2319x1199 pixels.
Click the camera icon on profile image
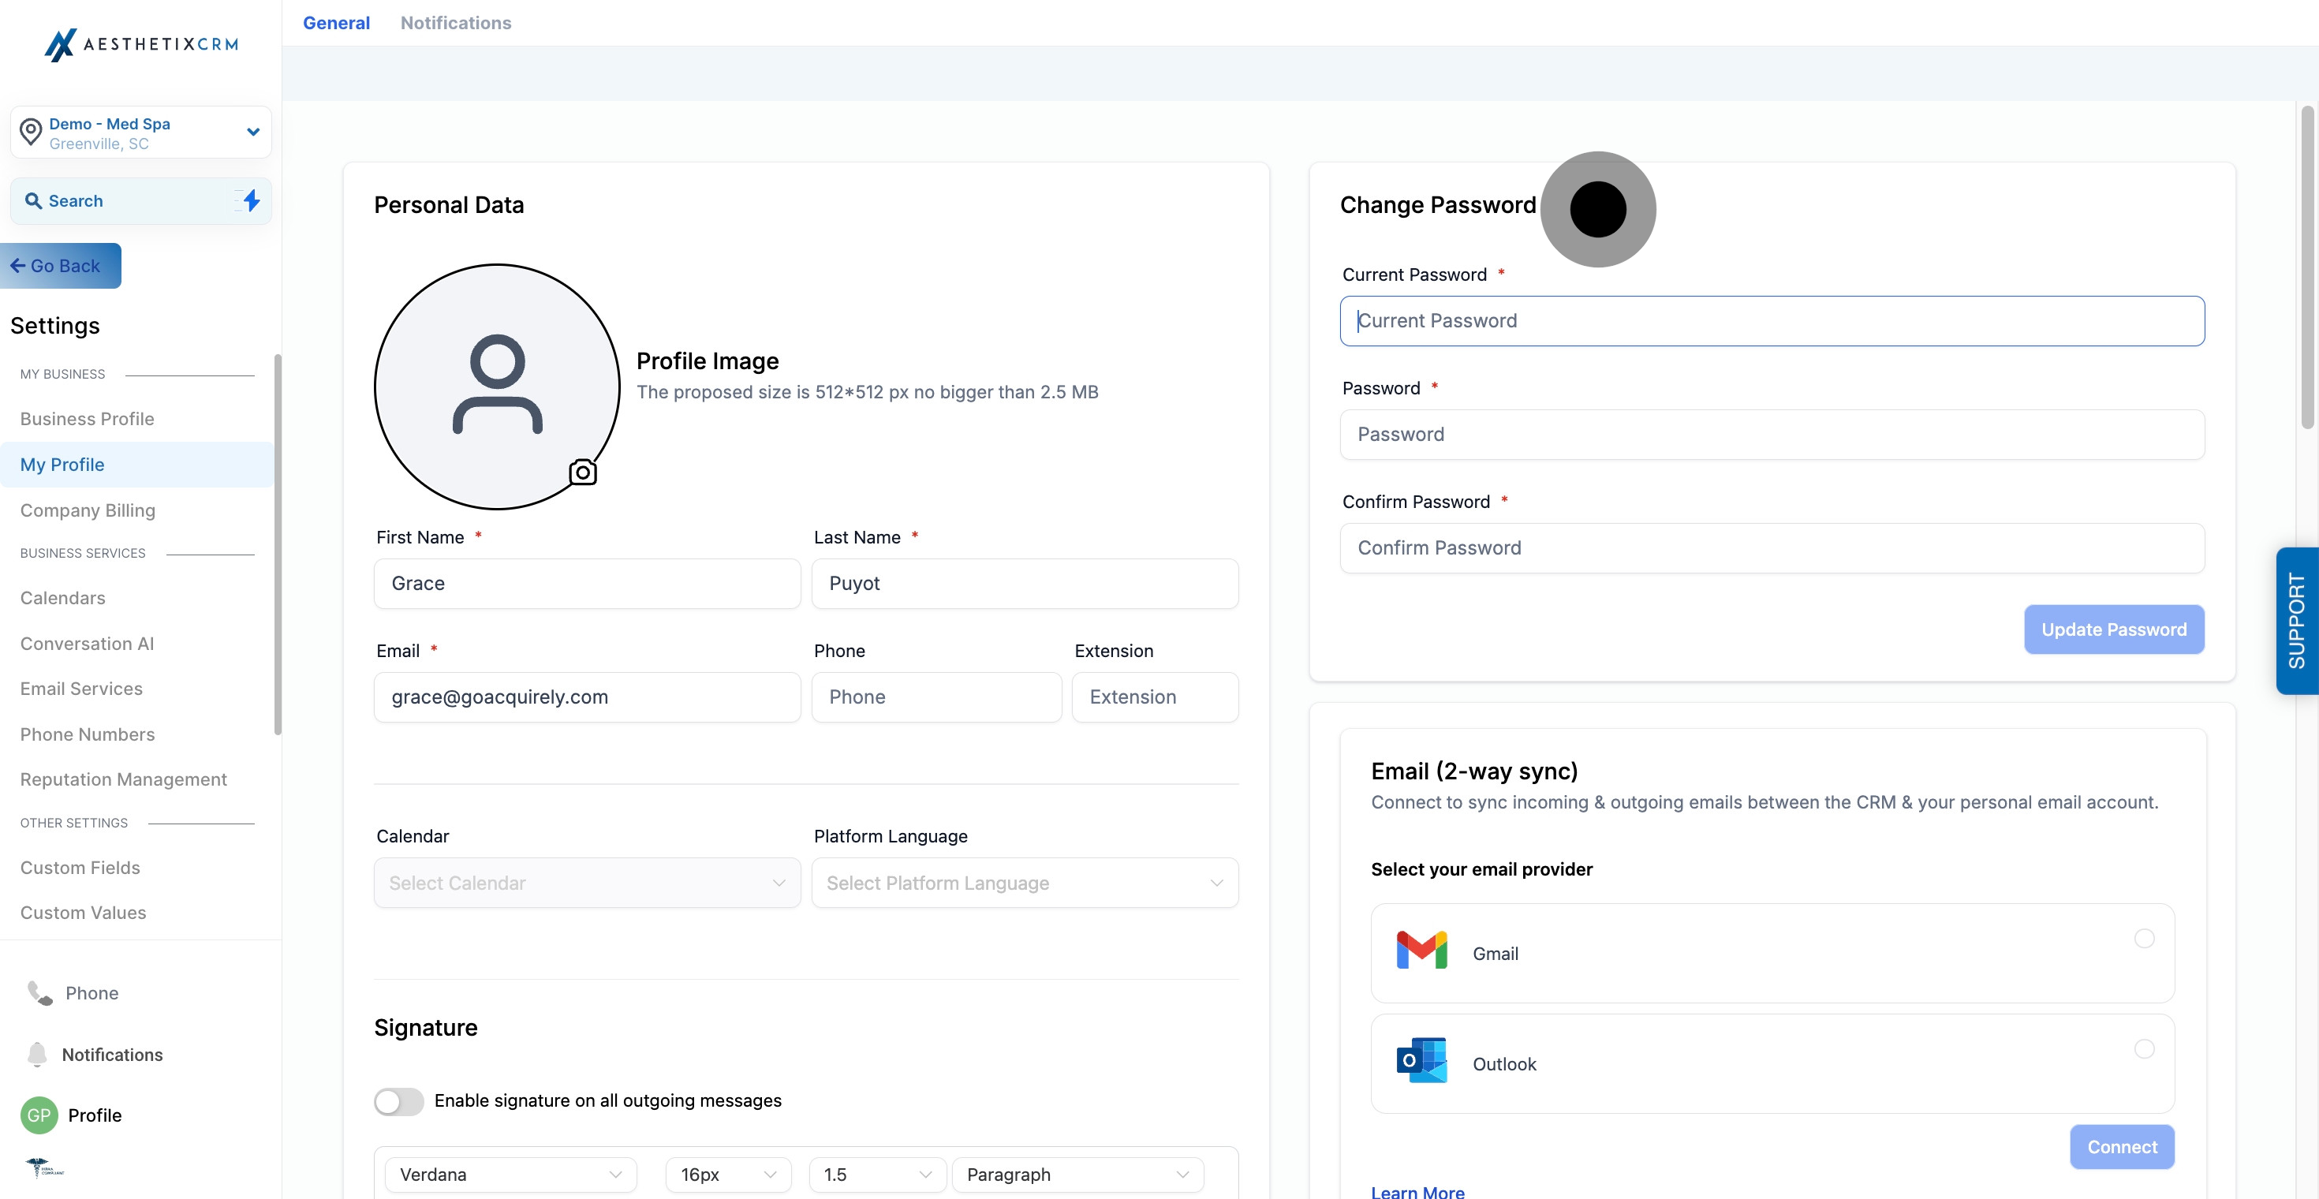(x=582, y=472)
